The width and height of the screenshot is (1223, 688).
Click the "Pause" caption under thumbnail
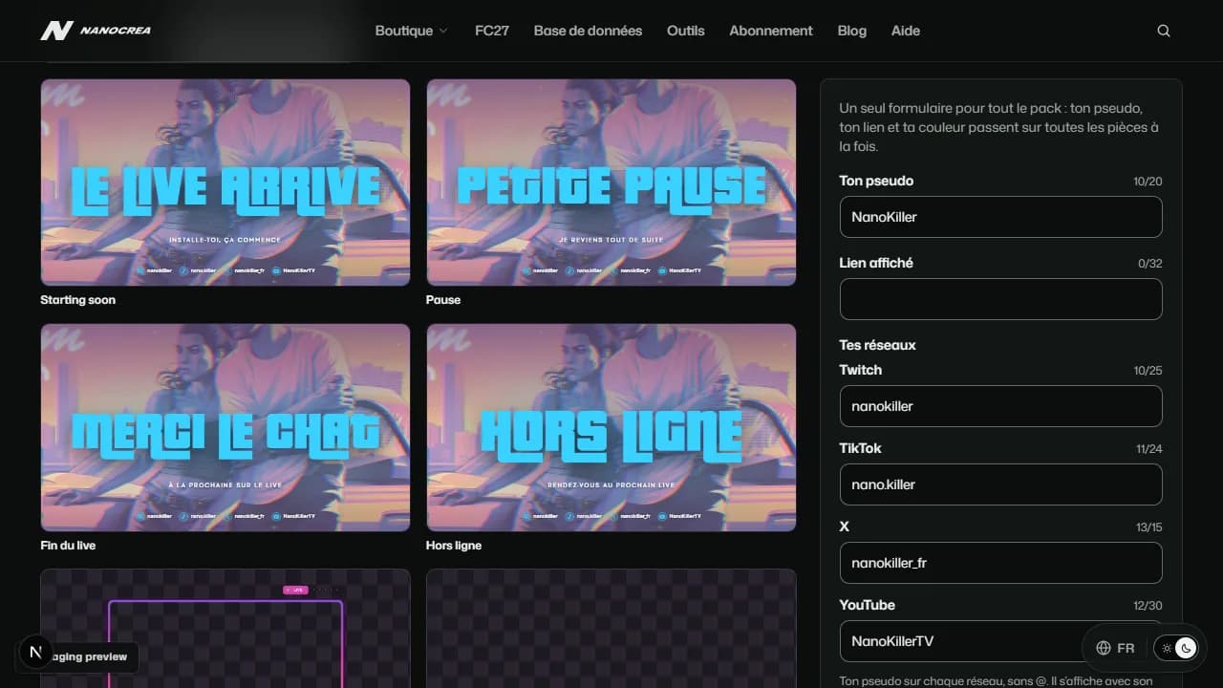443,300
